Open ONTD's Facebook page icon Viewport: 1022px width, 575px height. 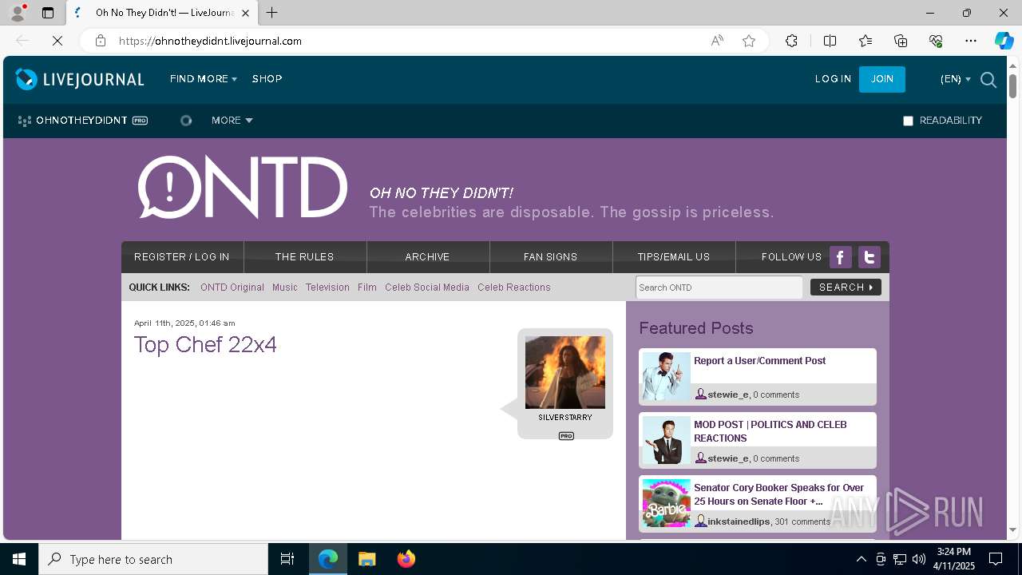tap(840, 257)
